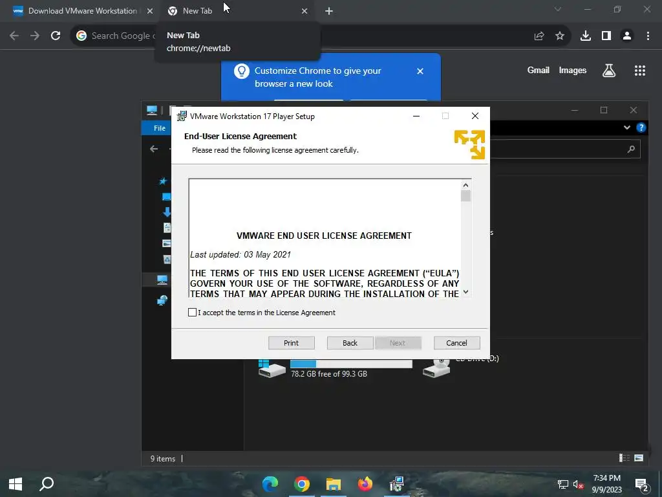662x497 pixels.
Task: Select This PC in Explorer sidebar
Action: point(162,280)
